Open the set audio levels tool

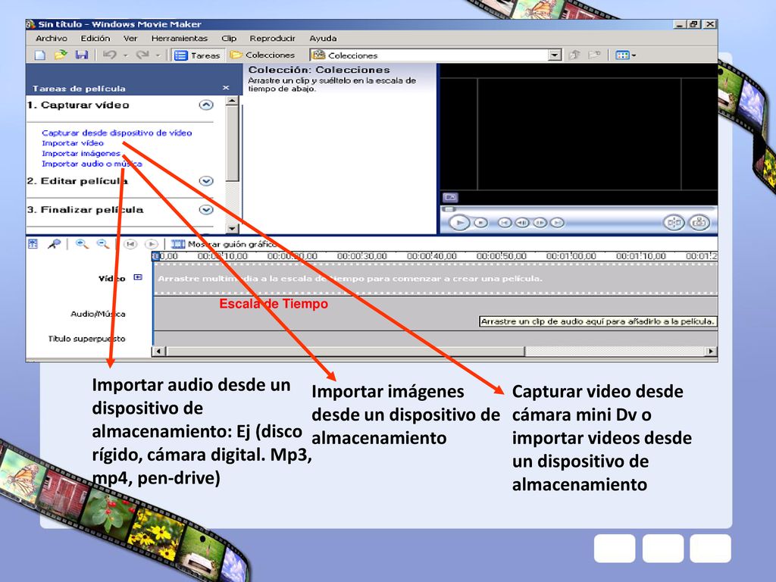33,243
